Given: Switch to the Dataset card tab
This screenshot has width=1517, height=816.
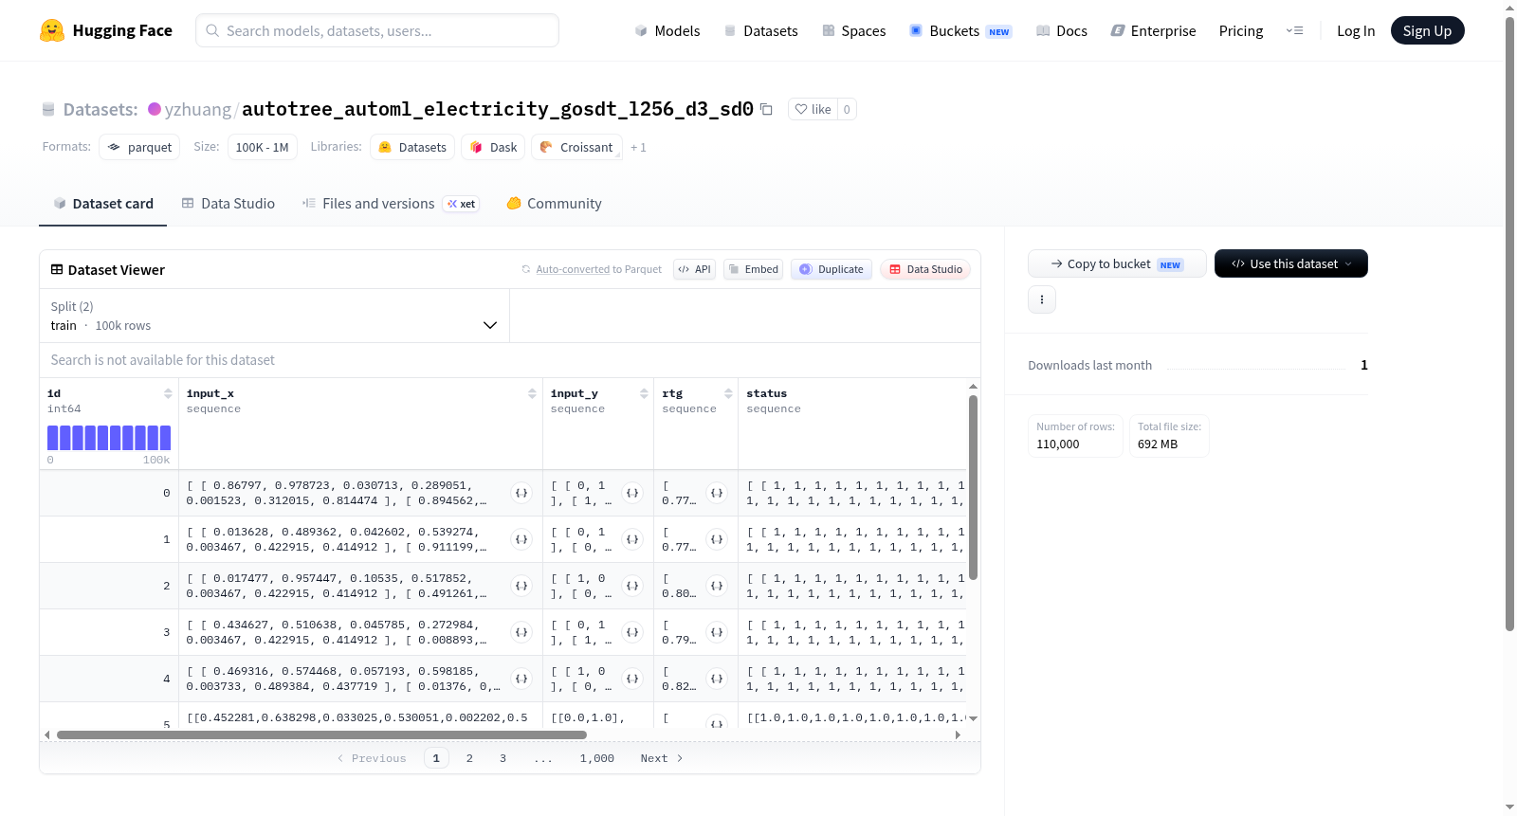Looking at the screenshot, I should pos(103,204).
